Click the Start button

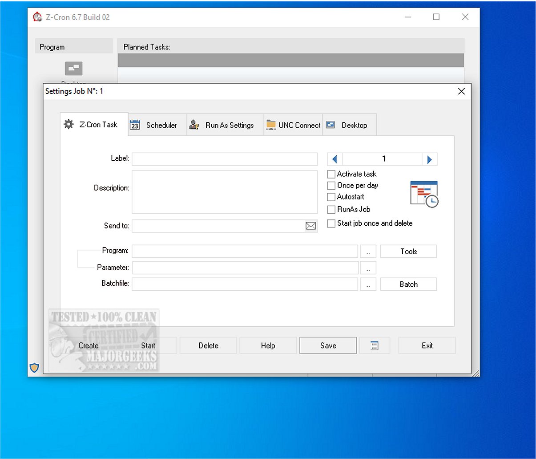(148, 345)
